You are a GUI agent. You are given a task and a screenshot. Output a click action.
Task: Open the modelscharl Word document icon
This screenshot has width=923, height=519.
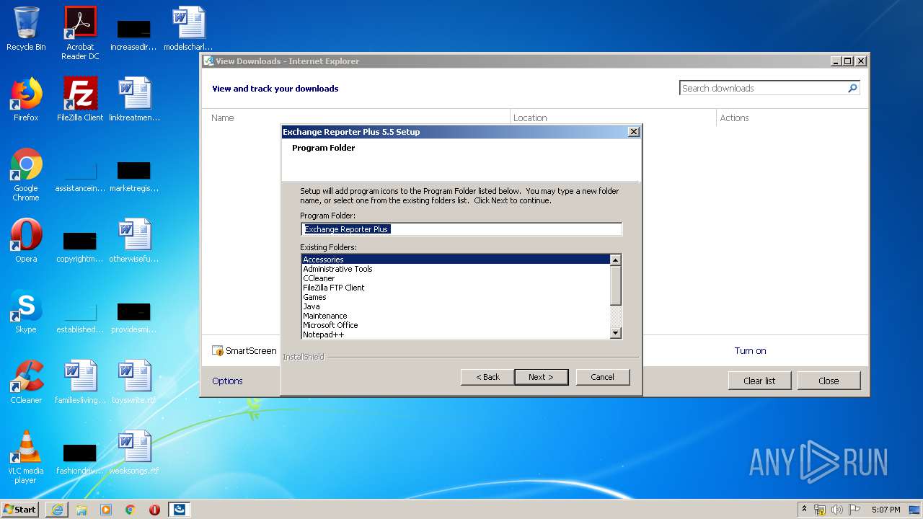click(188, 29)
